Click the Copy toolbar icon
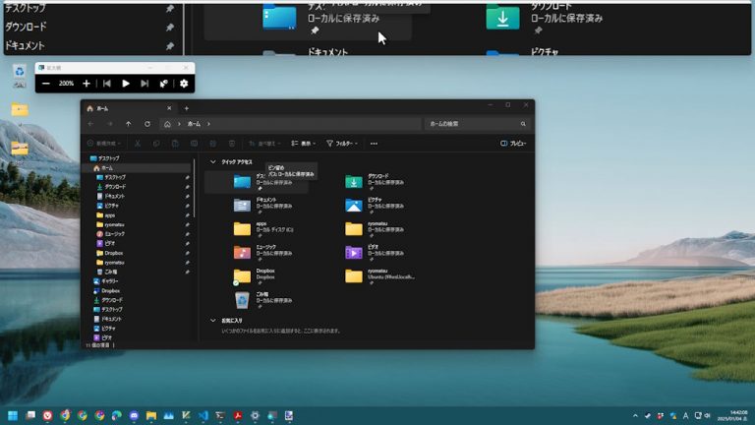Image resolution: width=755 pixels, height=425 pixels. click(x=156, y=143)
